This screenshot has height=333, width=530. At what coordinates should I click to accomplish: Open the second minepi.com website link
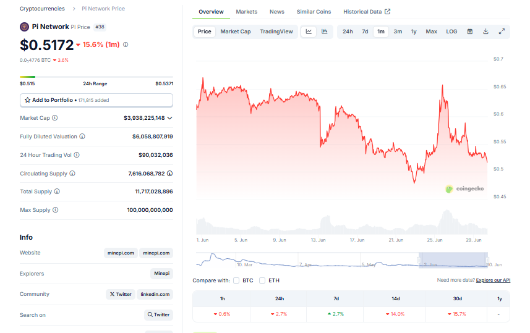tap(156, 253)
